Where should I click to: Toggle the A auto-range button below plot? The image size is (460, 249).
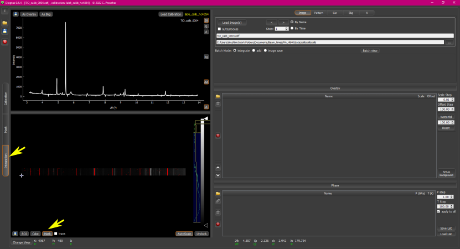coord(206,107)
